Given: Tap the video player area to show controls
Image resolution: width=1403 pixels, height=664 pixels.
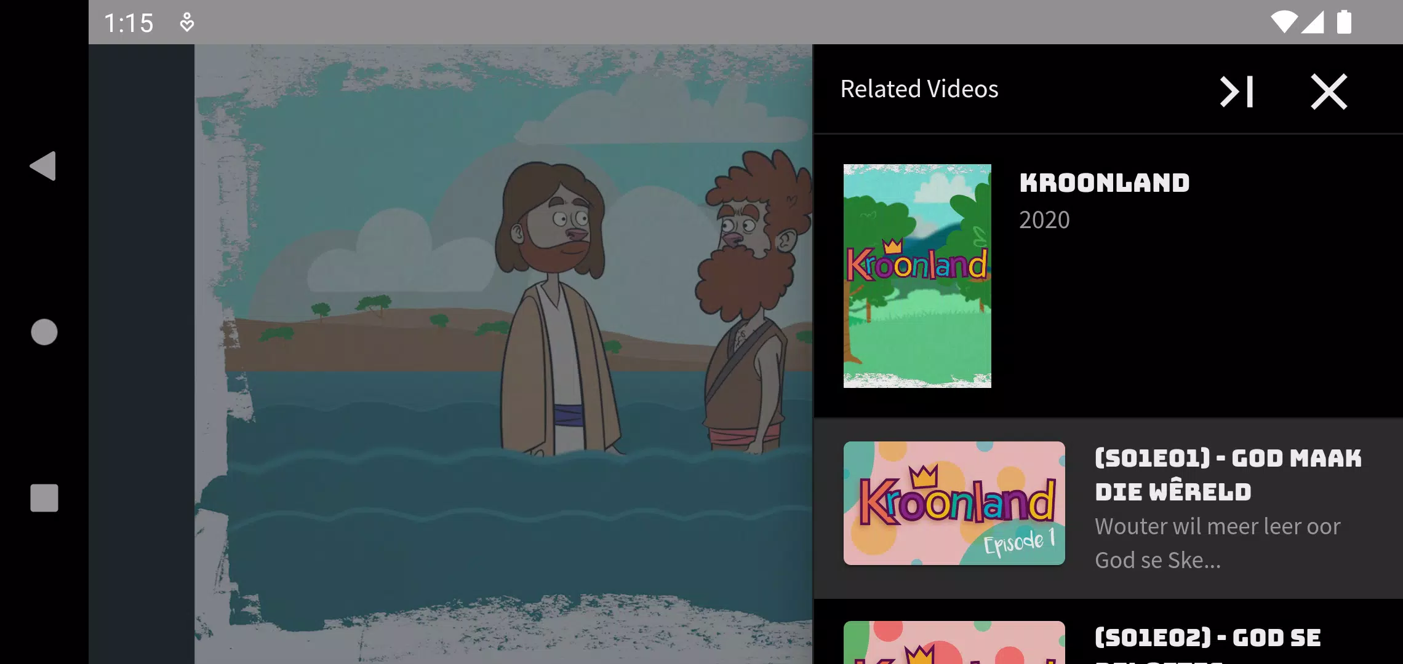Looking at the screenshot, I should pos(450,354).
